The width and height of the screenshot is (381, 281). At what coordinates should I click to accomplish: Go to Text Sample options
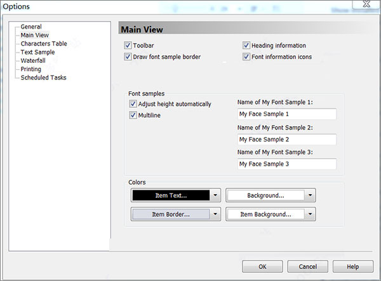click(37, 52)
